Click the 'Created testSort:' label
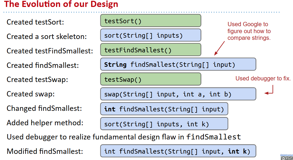Screen dimensions: 293x160 tap(35, 22)
